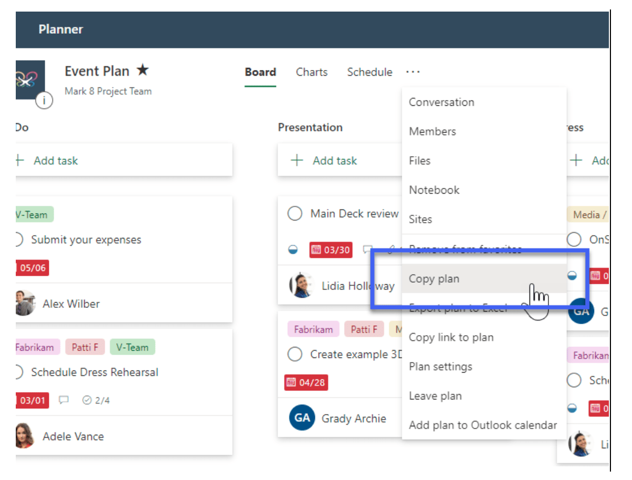Open Plan settings from the menu
632x480 pixels.
pyautogui.click(x=484, y=367)
